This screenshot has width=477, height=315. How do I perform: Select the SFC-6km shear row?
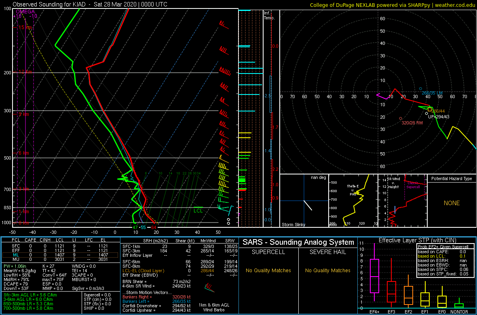(179, 262)
